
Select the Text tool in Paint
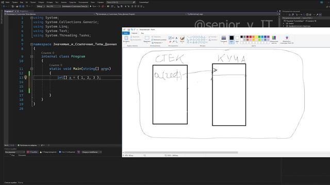click(x=176, y=38)
